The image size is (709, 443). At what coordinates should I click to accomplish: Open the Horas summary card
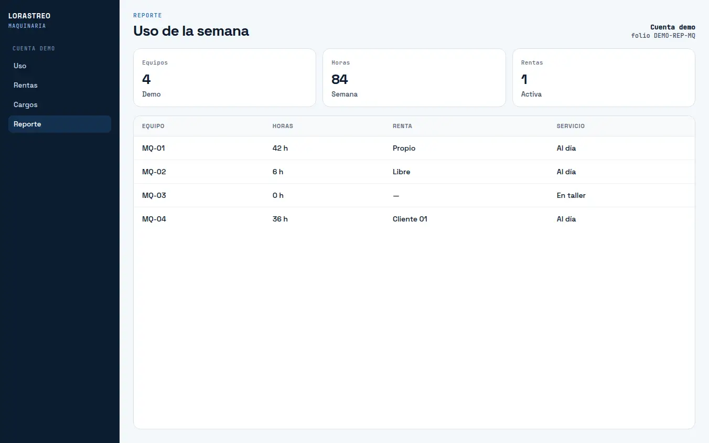click(414, 78)
